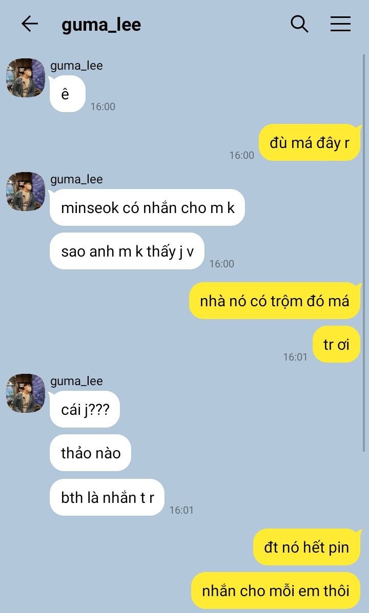
Task: Tap 'minseok có nhắn cho m k' message
Action: tap(147, 207)
